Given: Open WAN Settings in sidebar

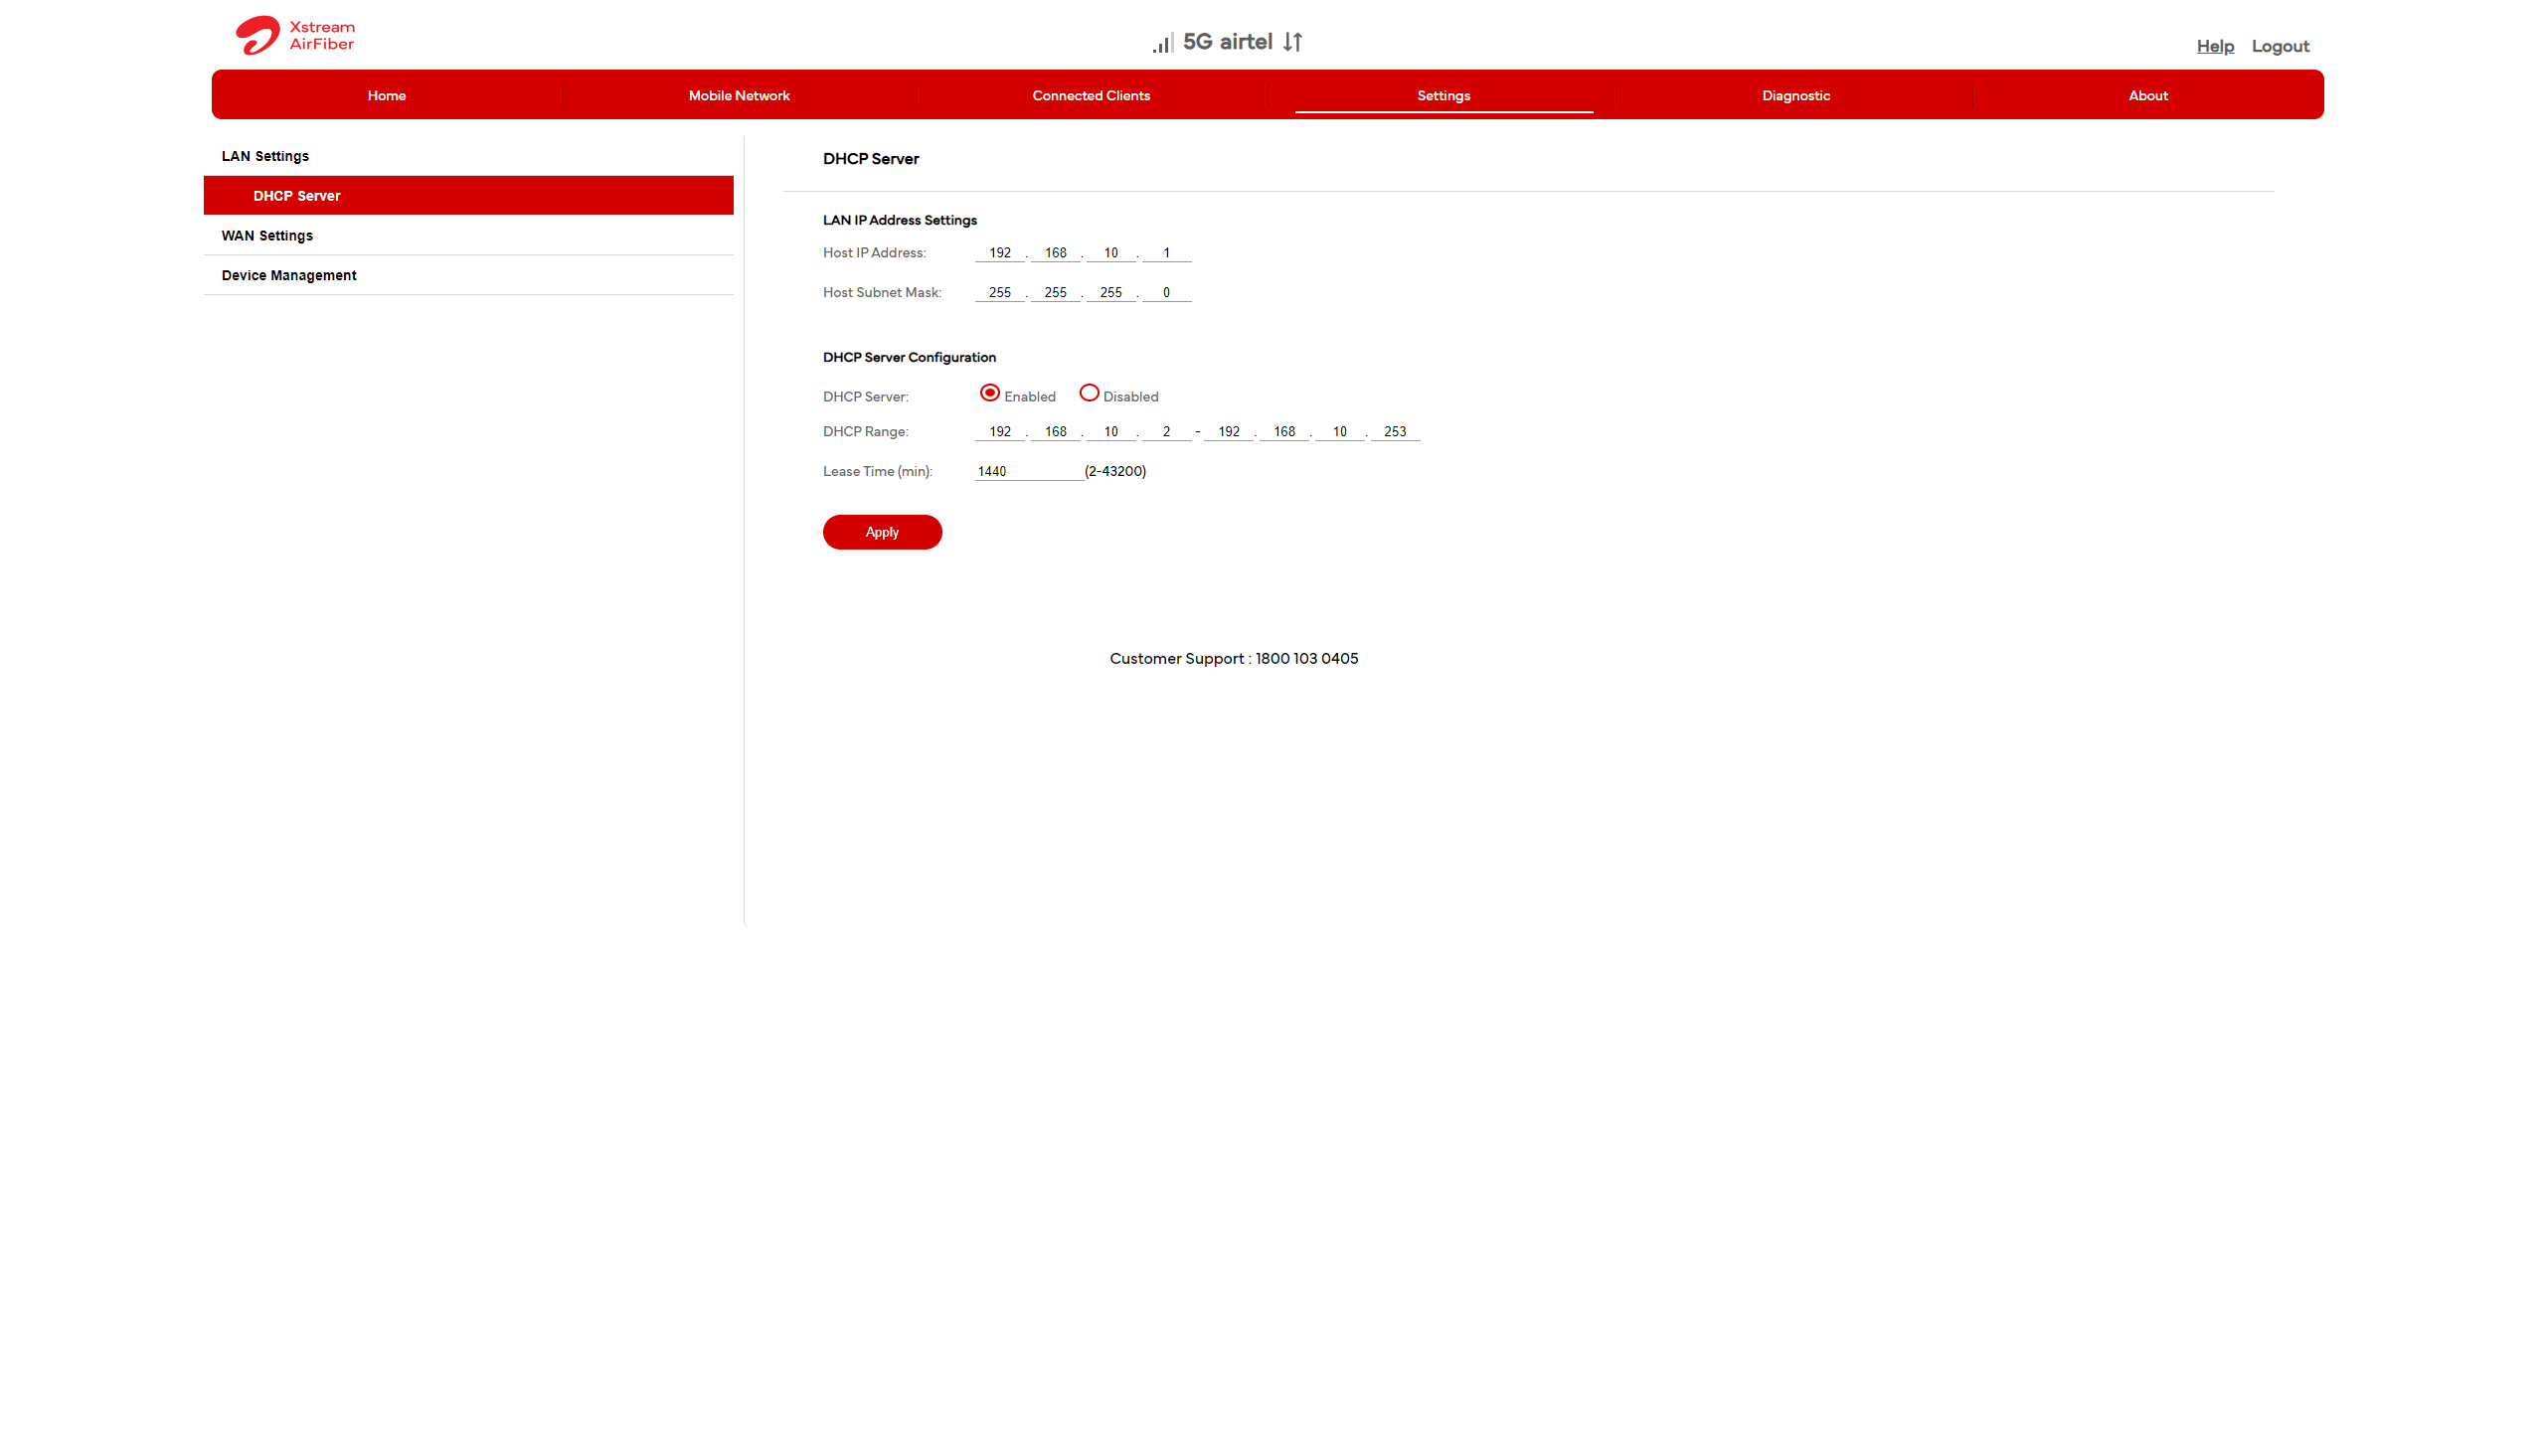Looking at the screenshot, I should point(468,236).
